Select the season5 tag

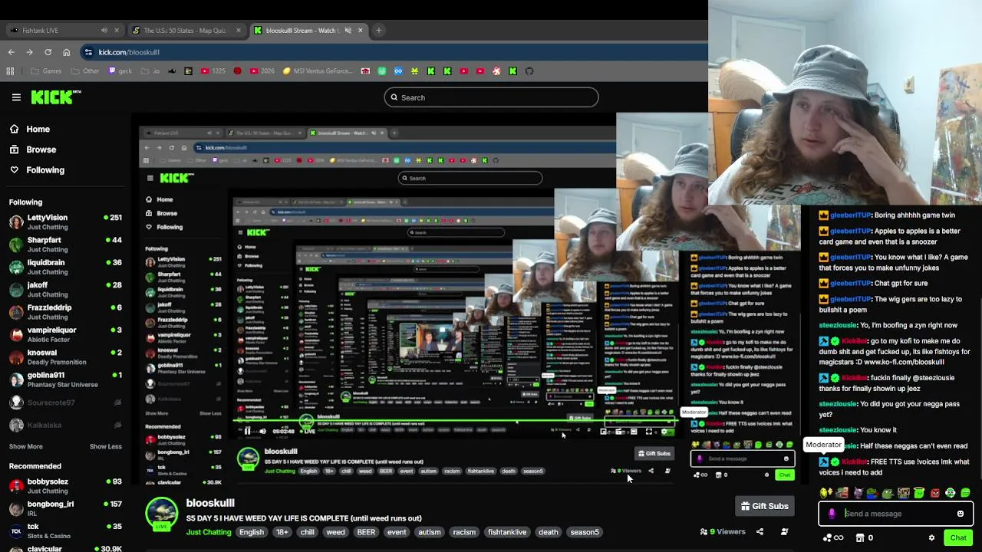(585, 532)
